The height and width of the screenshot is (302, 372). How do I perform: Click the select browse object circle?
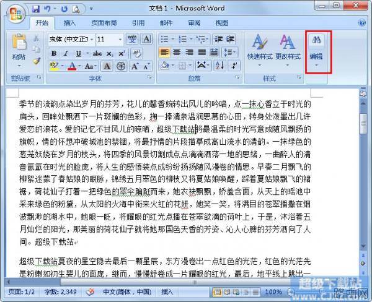click(x=363, y=264)
